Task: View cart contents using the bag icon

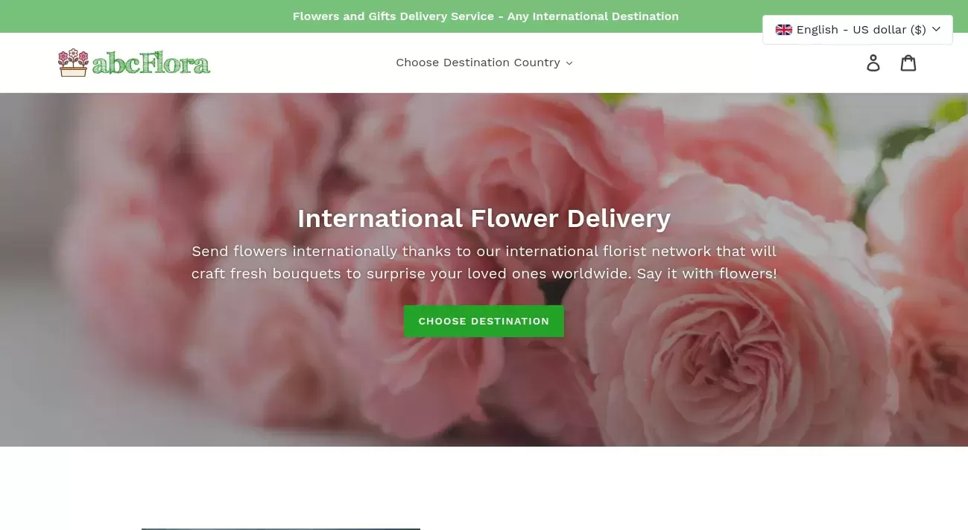Action: [x=908, y=63]
